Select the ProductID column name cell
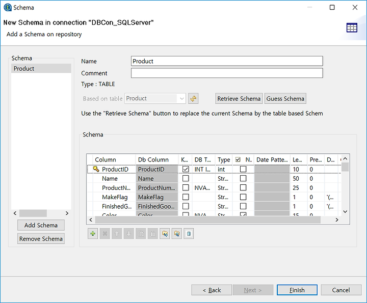The image size is (367, 303). click(115, 169)
